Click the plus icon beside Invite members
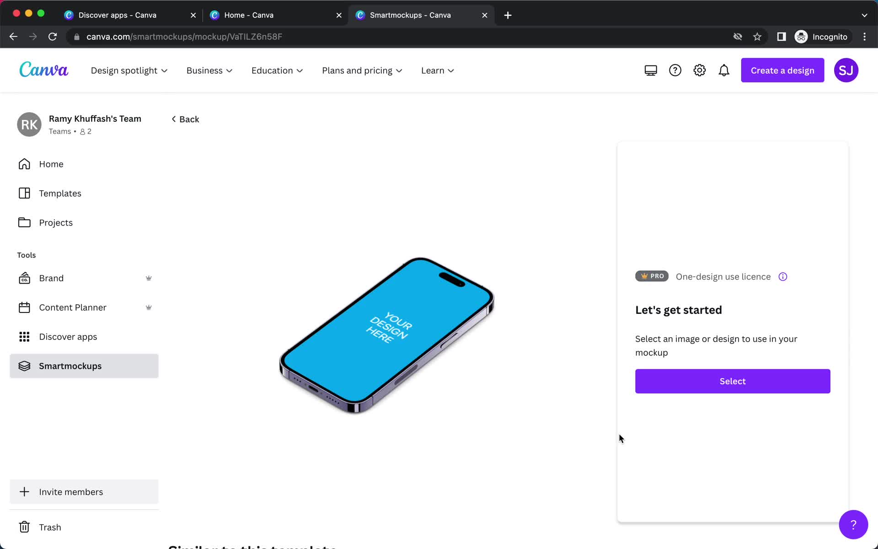This screenshot has height=549, width=878. (24, 492)
